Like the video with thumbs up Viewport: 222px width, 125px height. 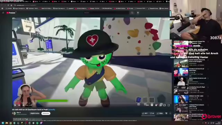145,114
